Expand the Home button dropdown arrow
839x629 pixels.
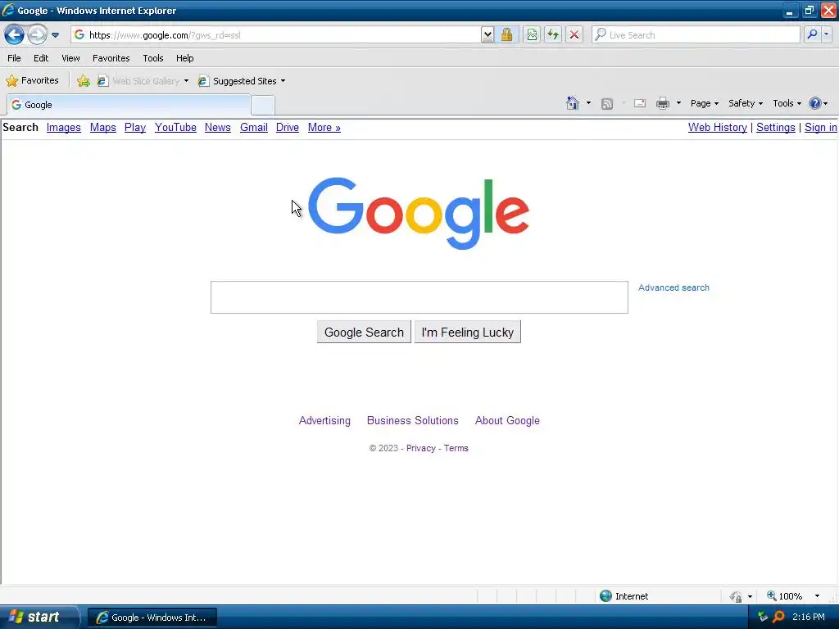[x=588, y=103]
